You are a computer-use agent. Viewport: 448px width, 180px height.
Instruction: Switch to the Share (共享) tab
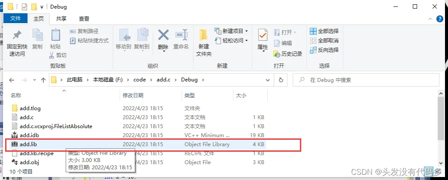click(x=61, y=18)
